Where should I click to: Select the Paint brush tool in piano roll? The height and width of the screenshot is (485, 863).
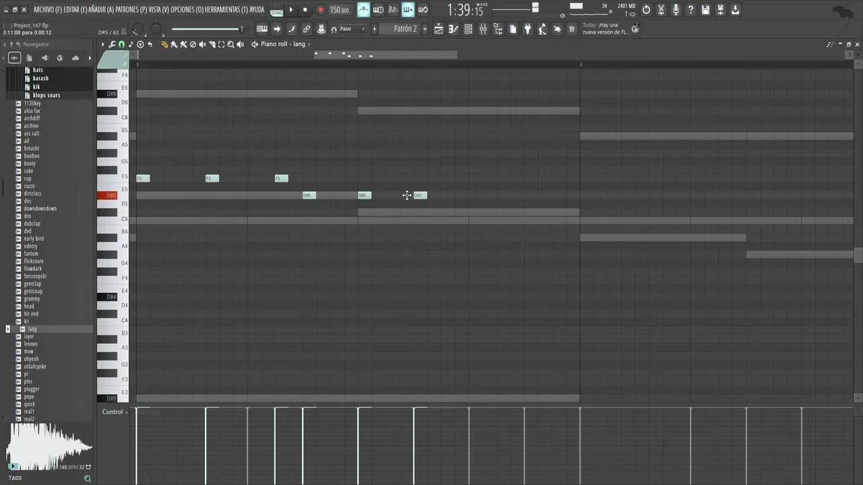click(174, 44)
